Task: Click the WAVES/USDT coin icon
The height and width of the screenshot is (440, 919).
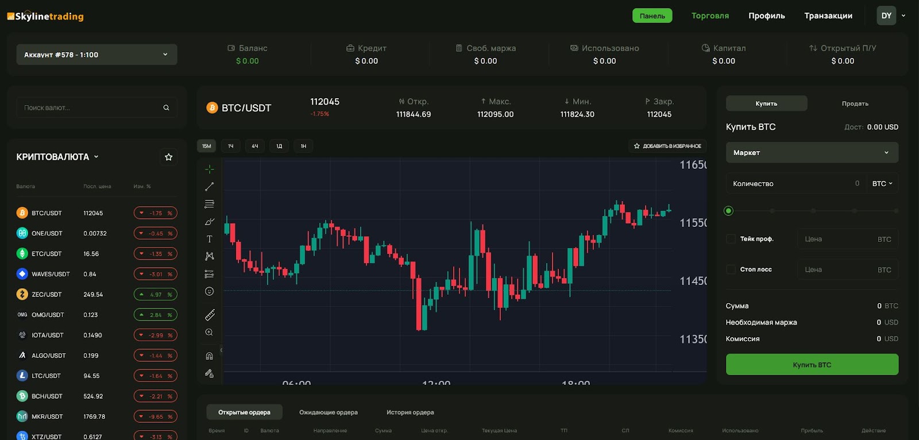Action: 22,274
